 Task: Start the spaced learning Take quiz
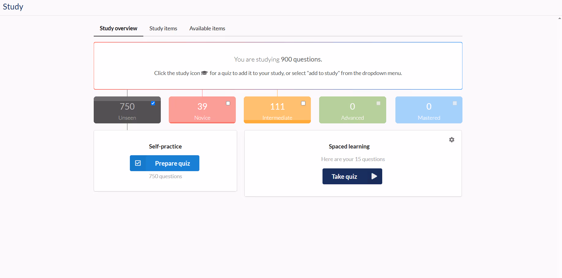(x=352, y=176)
